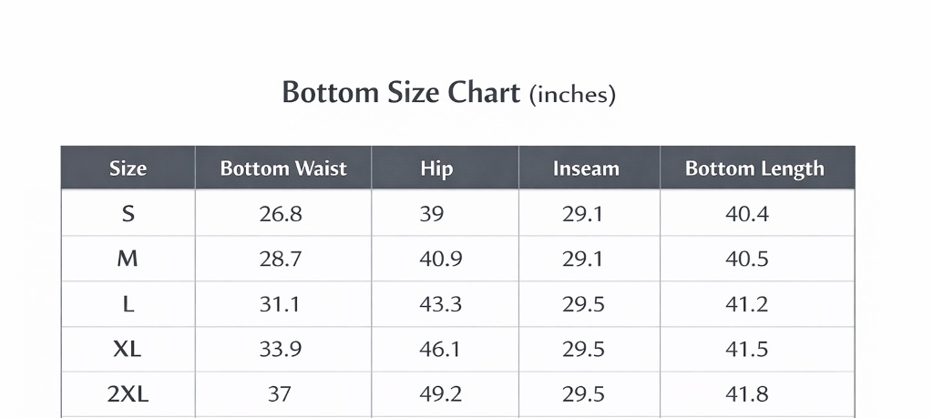
Task: Click the S size row label
Action: coord(128,214)
